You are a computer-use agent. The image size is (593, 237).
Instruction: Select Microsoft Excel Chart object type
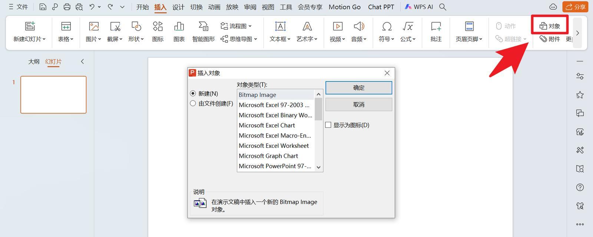click(276, 125)
